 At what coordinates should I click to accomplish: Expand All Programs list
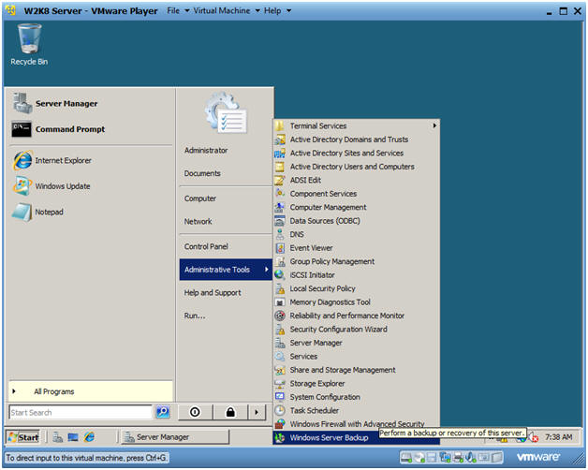point(91,391)
